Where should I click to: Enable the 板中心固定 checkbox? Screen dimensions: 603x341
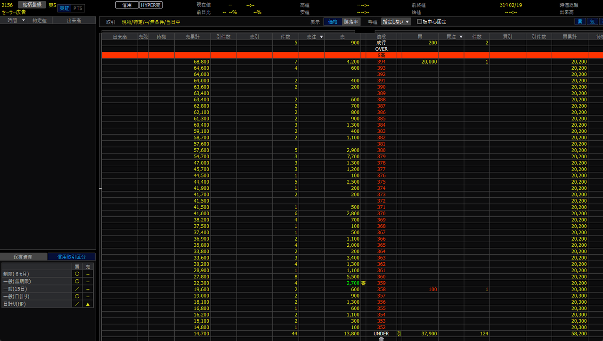(x=420, y=22)
